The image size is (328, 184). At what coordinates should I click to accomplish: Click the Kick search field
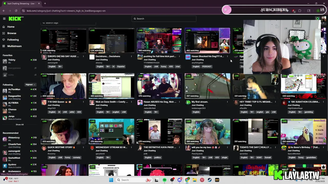164,19
